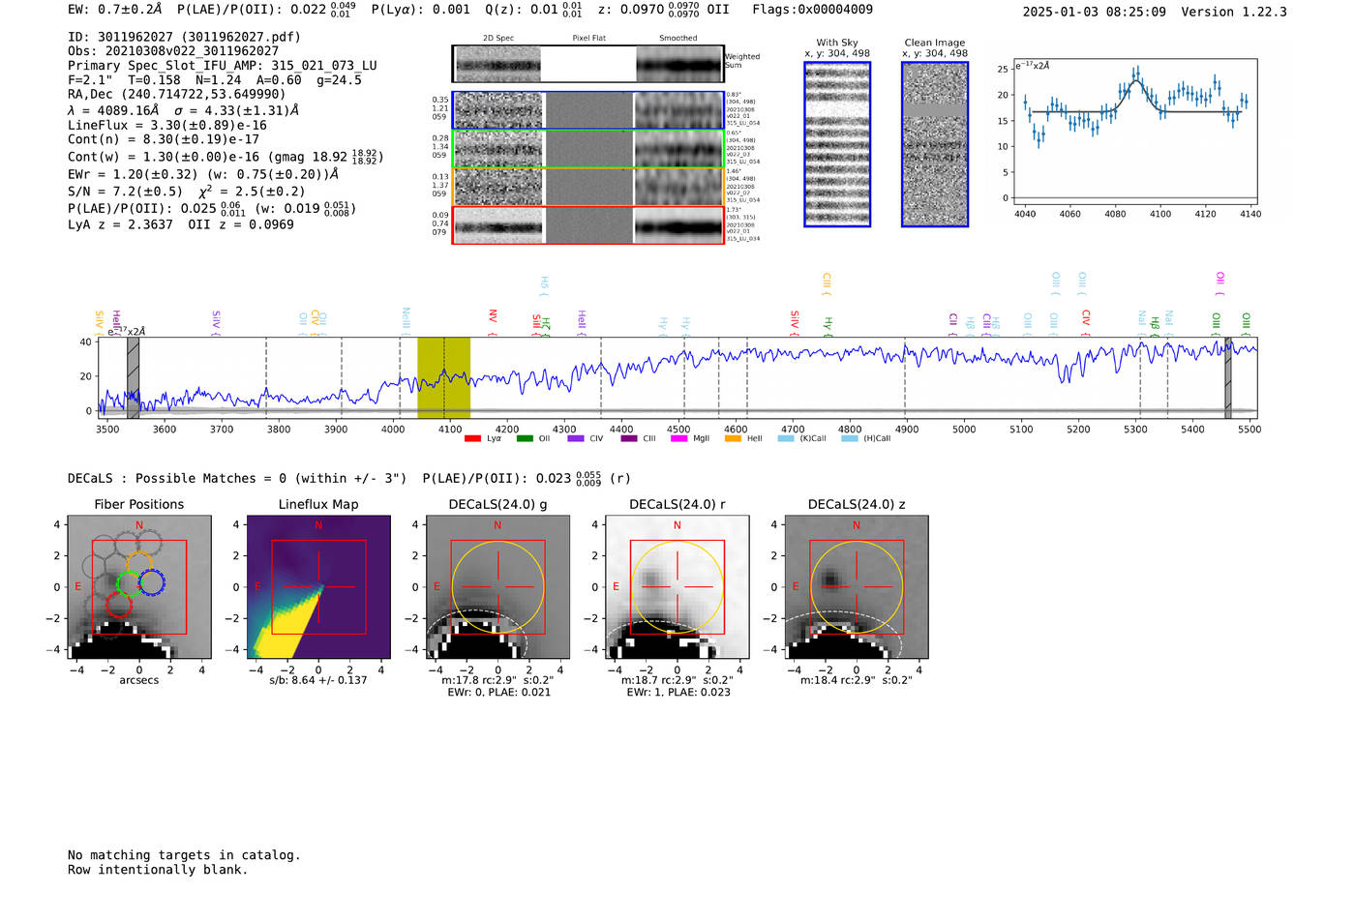Screen dimensions: 1355x922
Task: Click the blue dashed fiber circle
Action: (152, 582)
